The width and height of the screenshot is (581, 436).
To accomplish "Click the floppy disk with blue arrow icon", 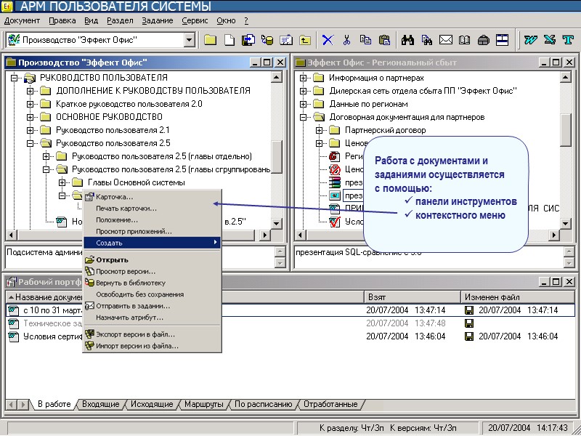I will click(x=248, y=40).
